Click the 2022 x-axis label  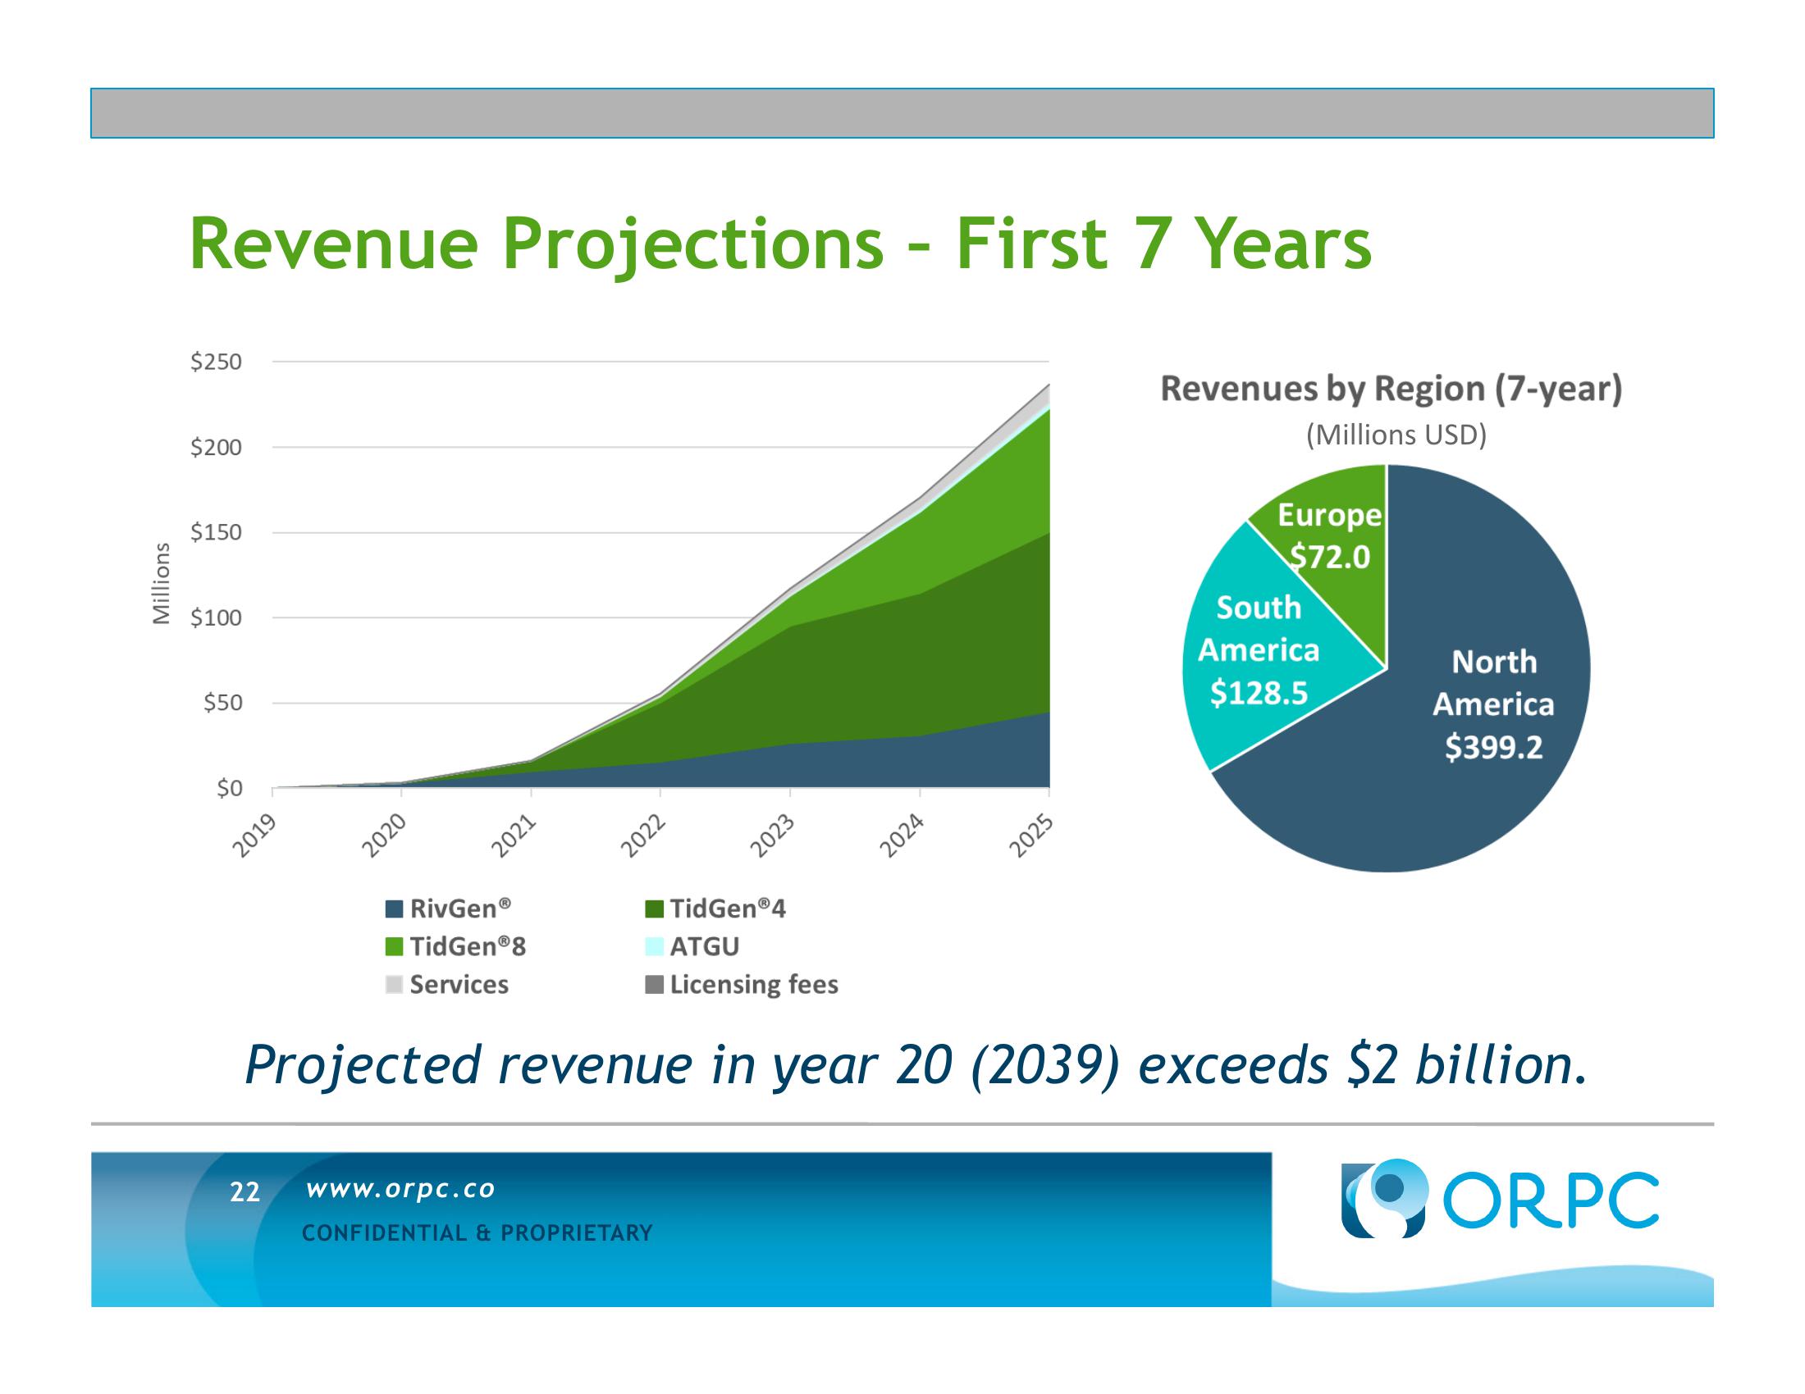pyautogui.click(x=644, y=835)
